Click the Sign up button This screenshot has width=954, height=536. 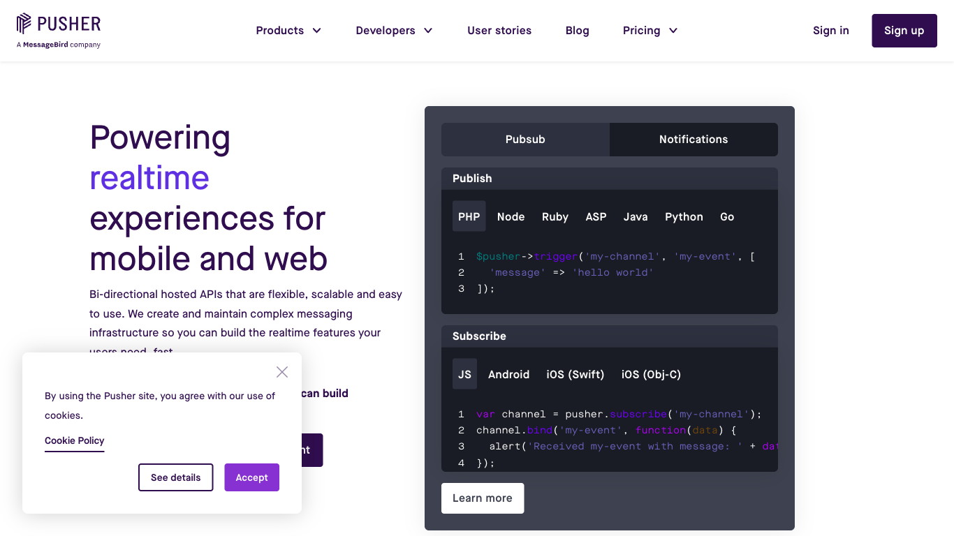[904, 31]
